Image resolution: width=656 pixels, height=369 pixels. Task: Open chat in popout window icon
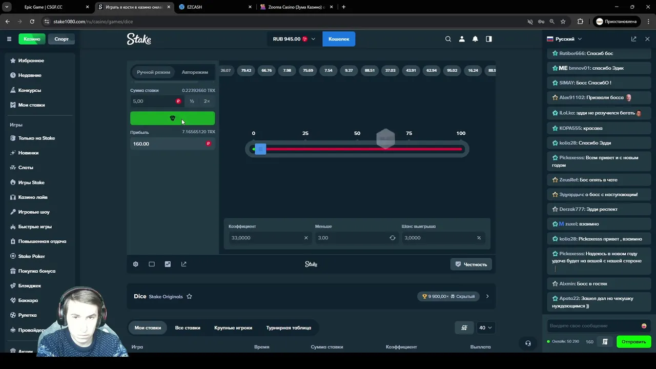tap(633, 39)
